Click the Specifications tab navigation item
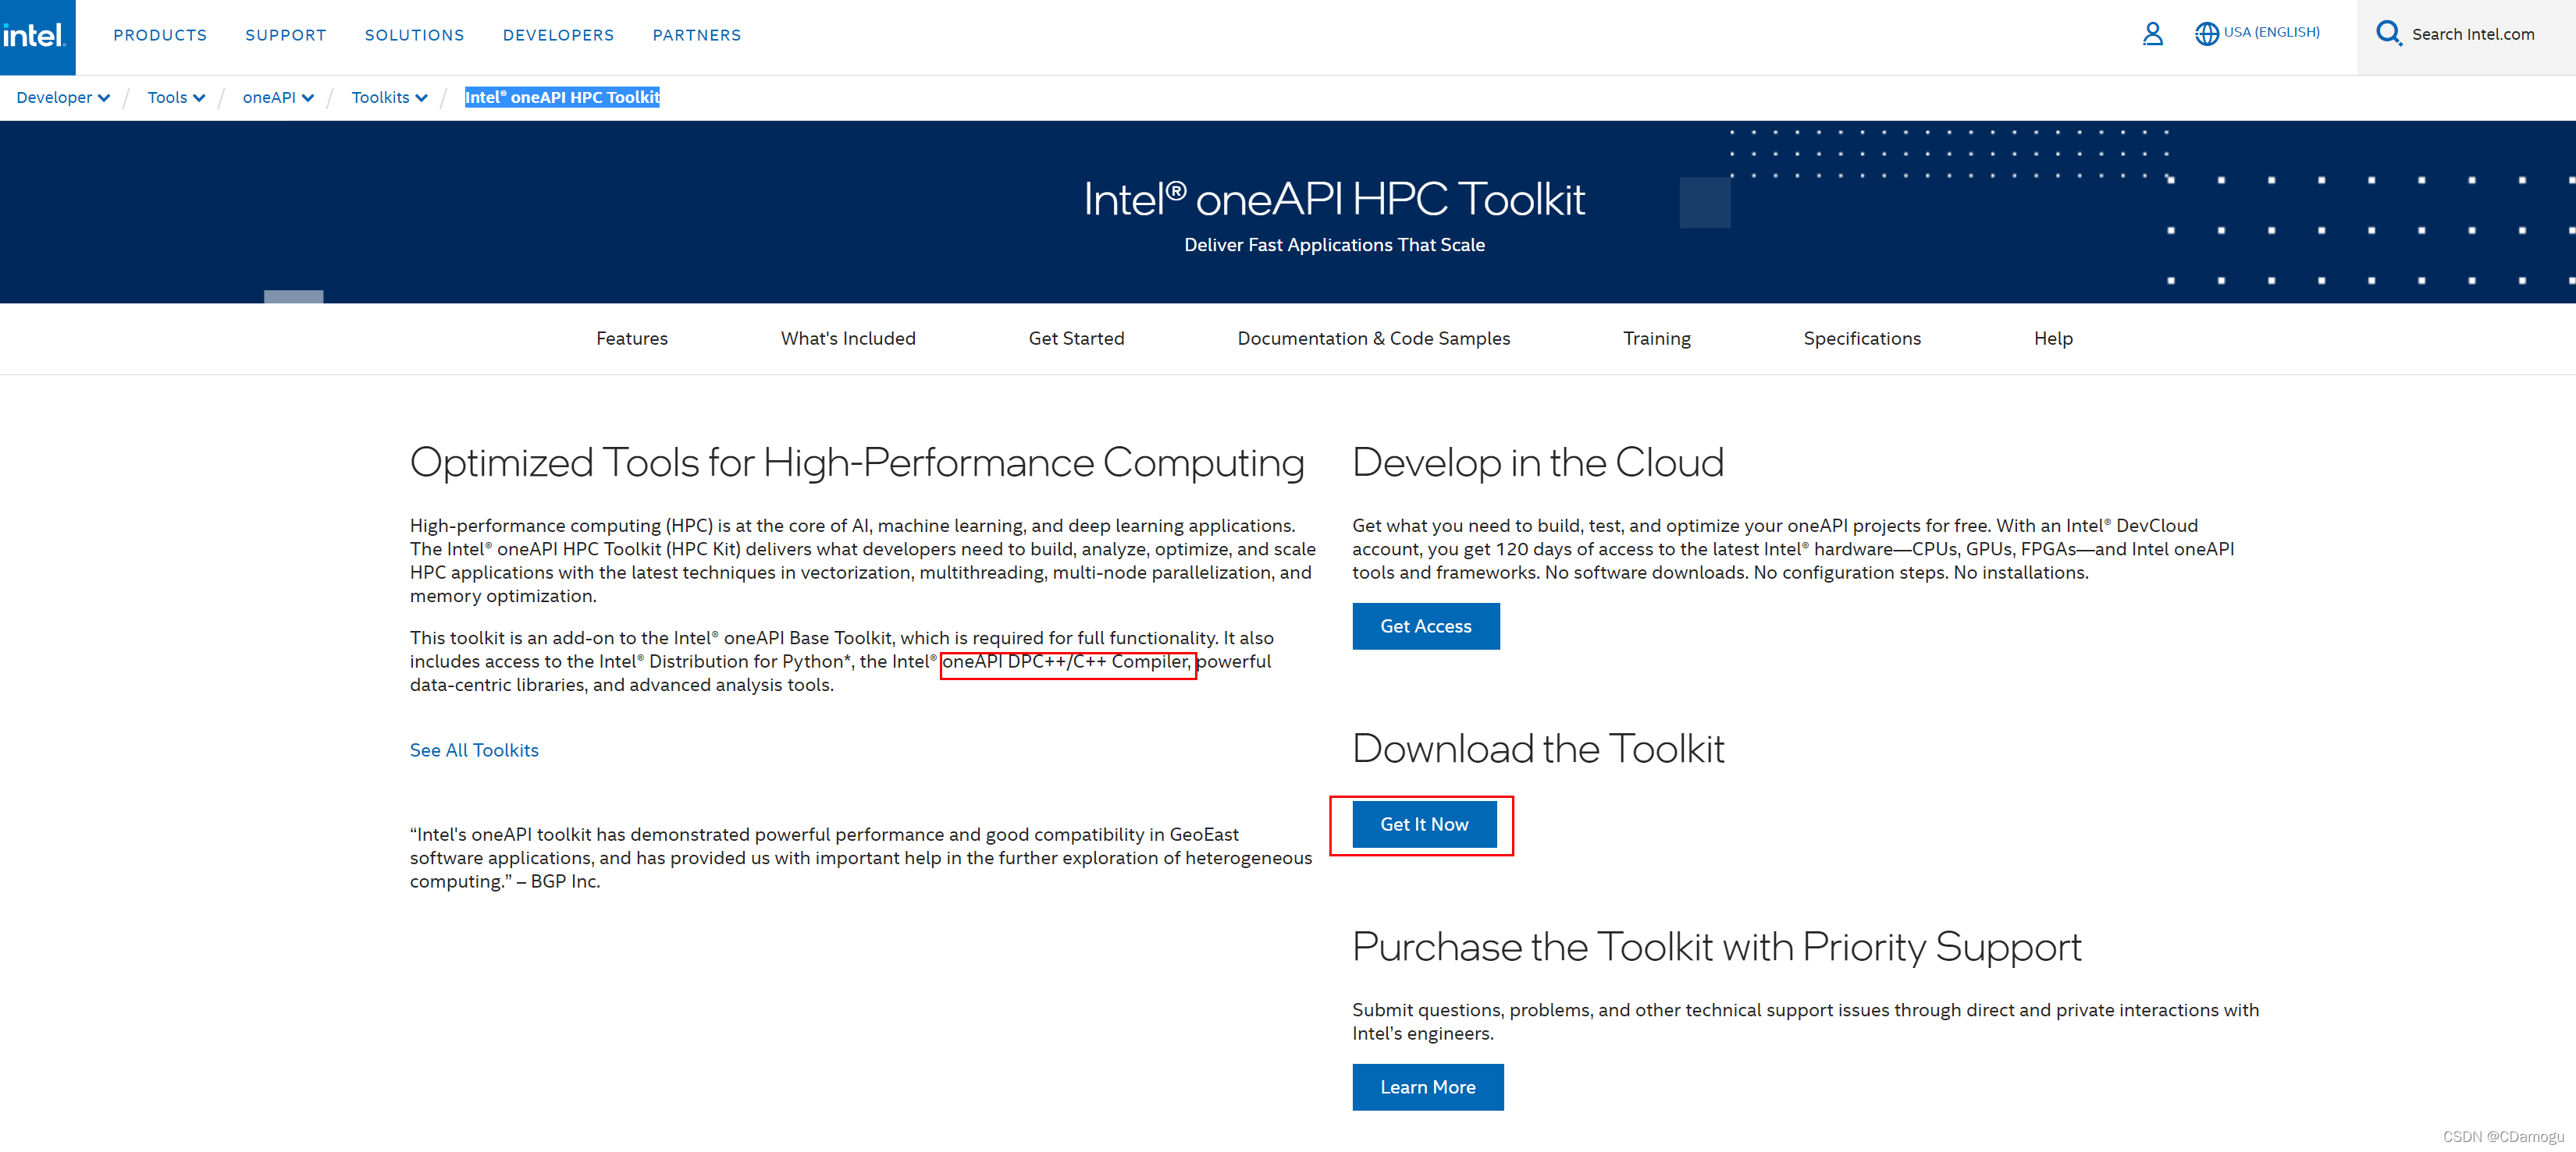2576x1152 pixels. [x=1862, y=338]
